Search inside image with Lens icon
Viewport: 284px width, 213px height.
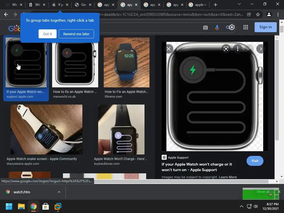coord(226,49)
